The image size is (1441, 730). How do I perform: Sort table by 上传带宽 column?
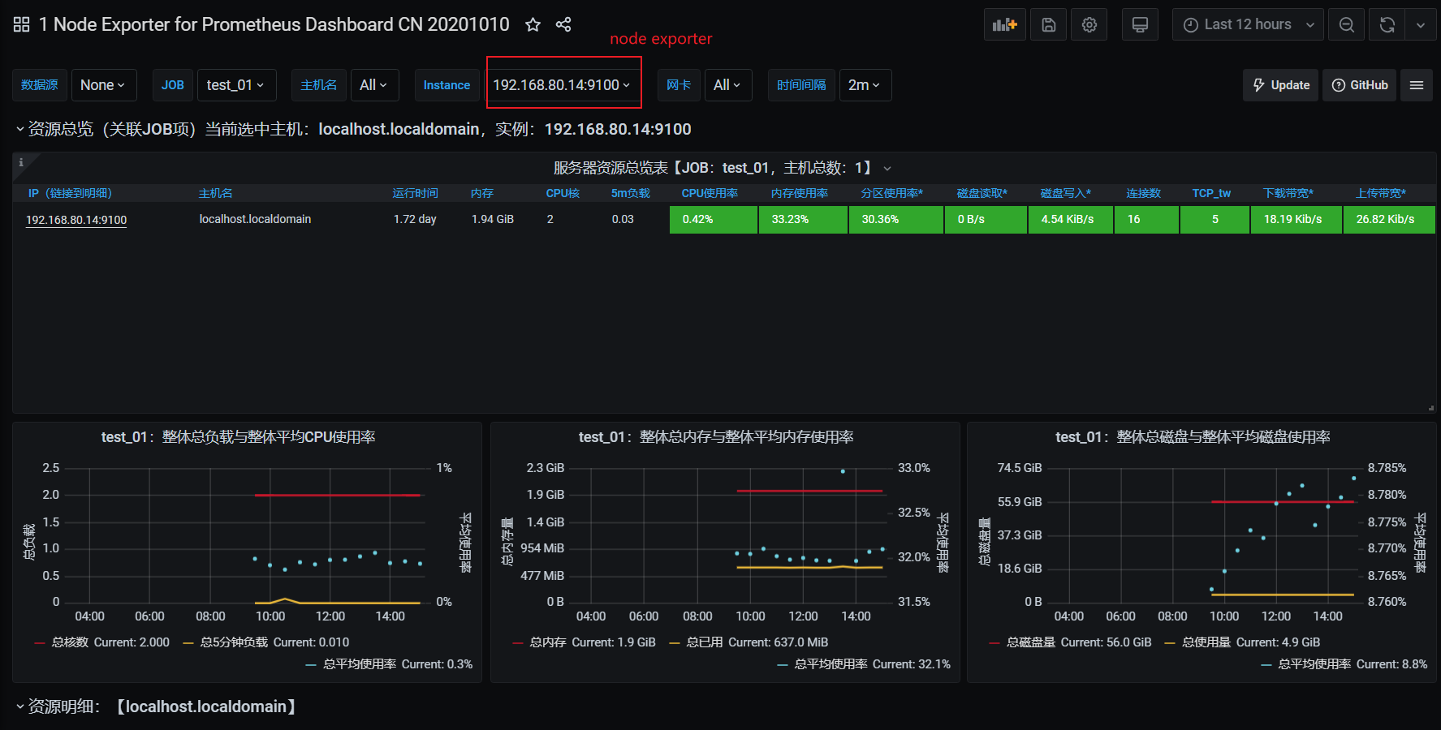(x=1381, y=193)
